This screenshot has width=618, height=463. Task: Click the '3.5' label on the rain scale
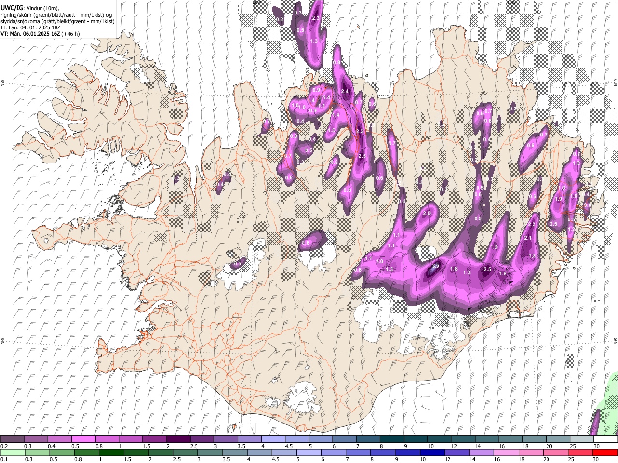226,459
